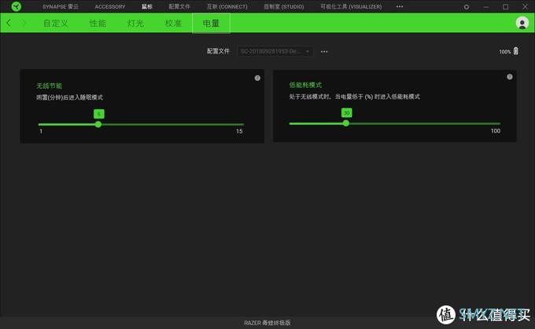Open profile options three-dot menu

[x=324, y=52]
